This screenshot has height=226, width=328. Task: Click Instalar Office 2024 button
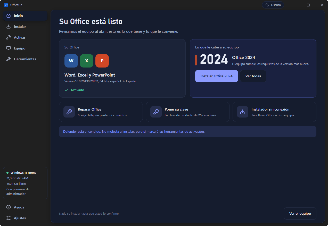[x=217, y=76]
